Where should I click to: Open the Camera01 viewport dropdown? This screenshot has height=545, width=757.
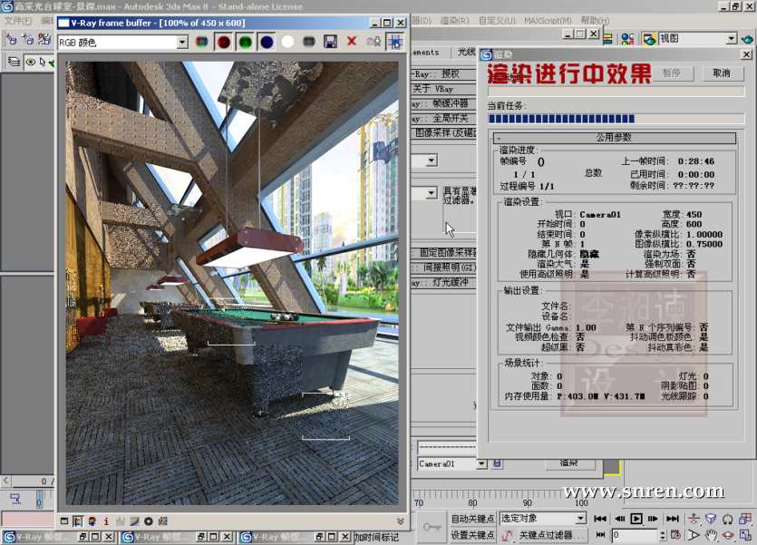pos(481,464)
